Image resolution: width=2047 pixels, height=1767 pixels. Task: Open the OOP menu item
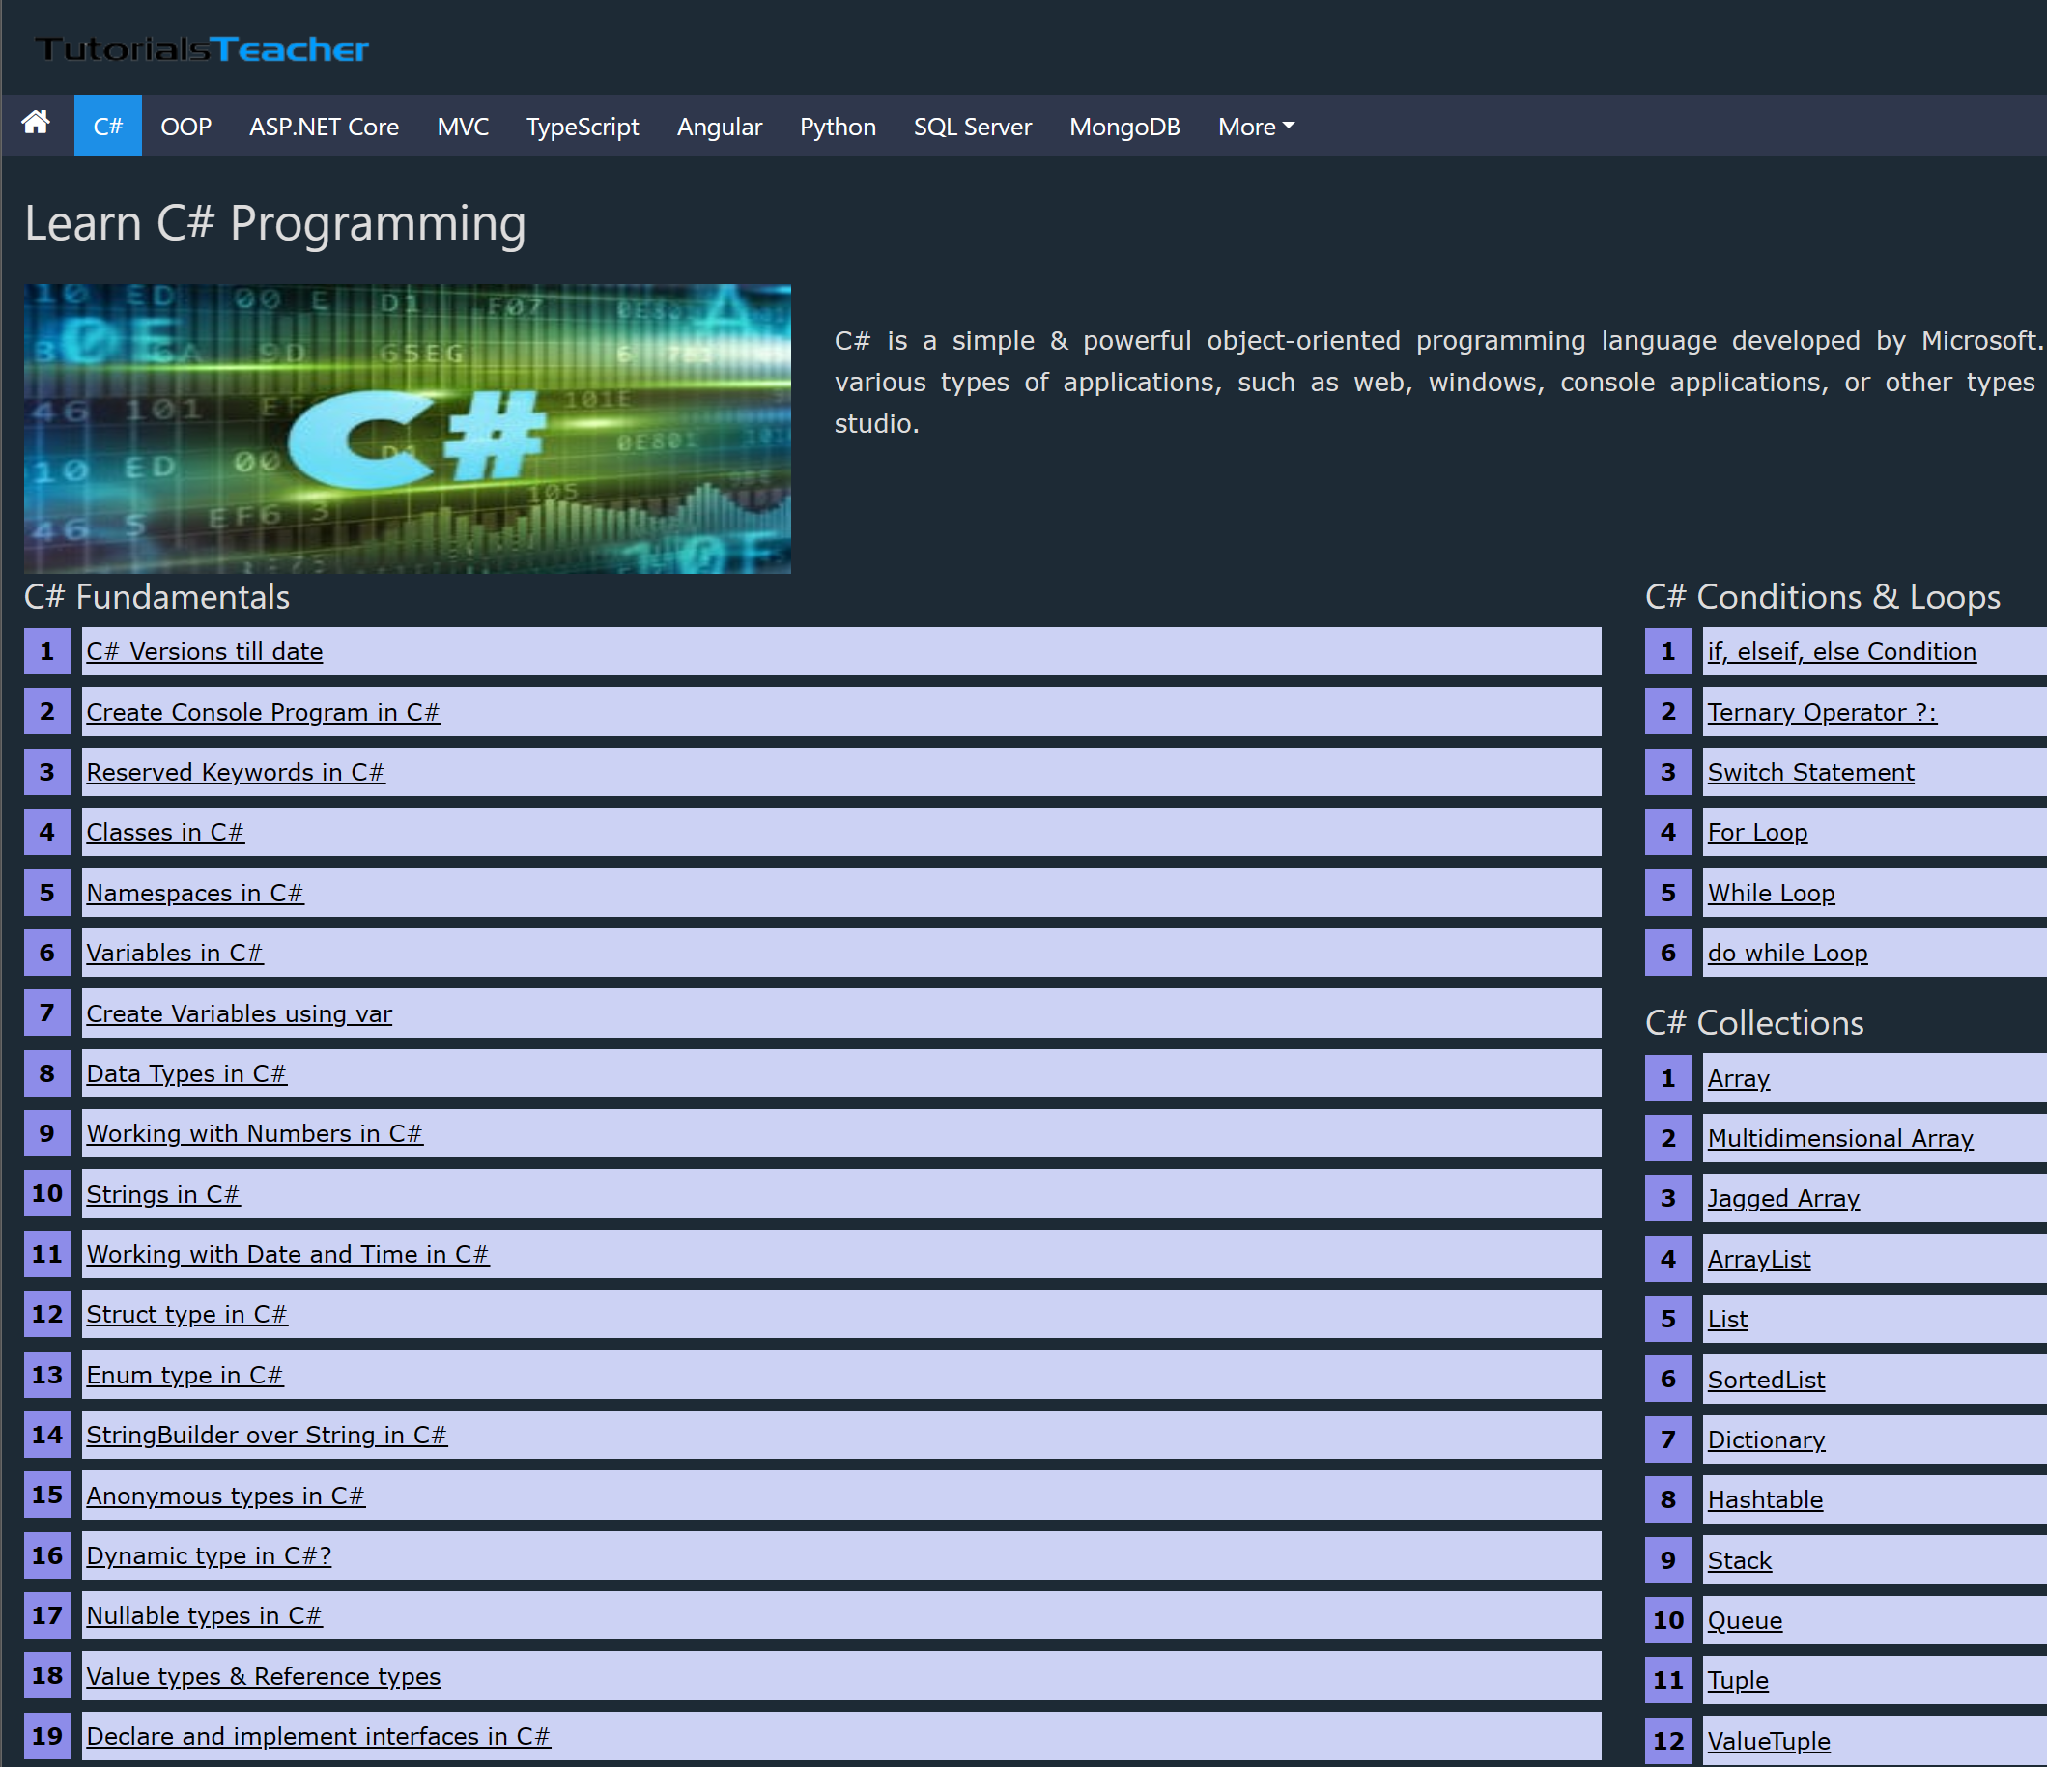(x=185, y=128)
